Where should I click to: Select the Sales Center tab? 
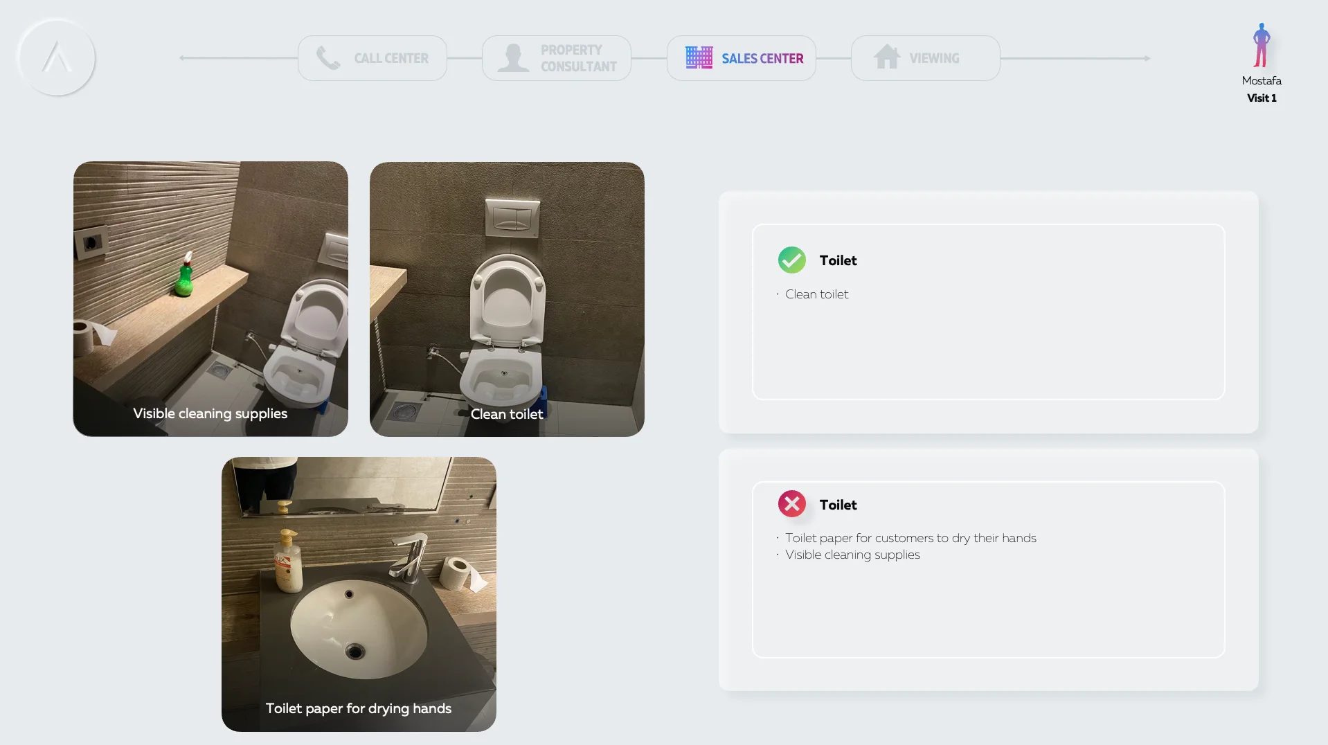point(742,58)
